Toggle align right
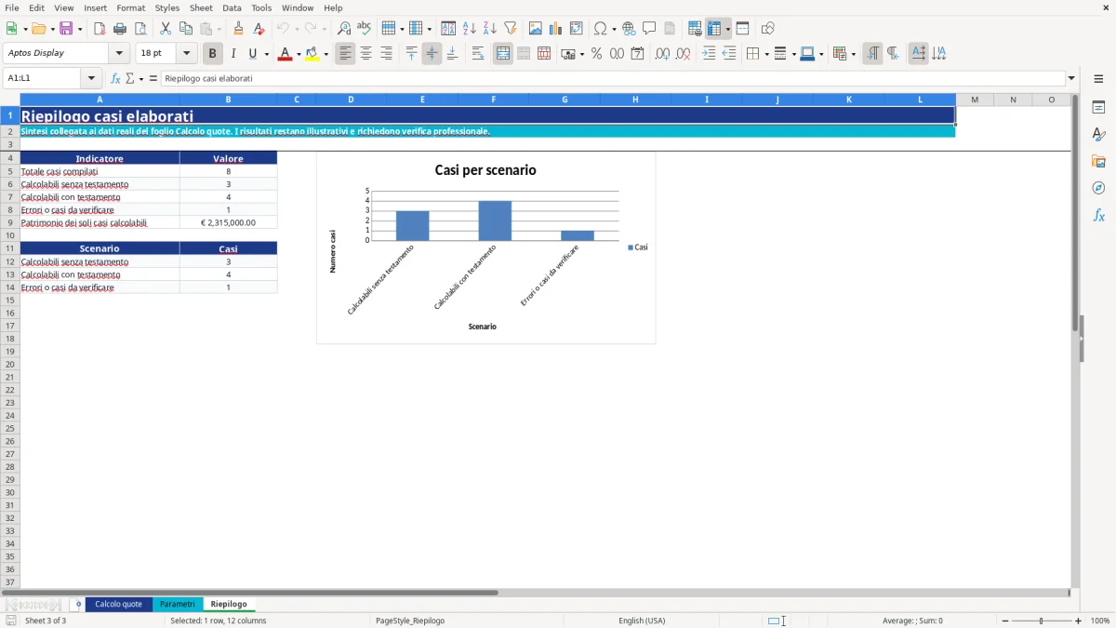The image size is (1116, 628). coord(386,54)
